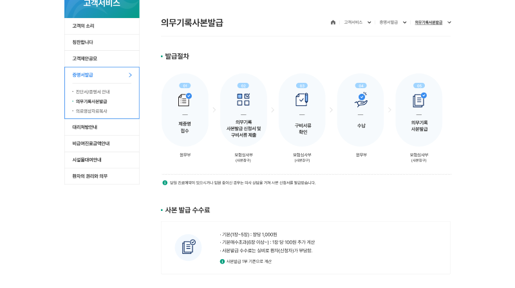
Task: Open 고객의 소리 sidebar menu
Action: [x=102, y=26]
